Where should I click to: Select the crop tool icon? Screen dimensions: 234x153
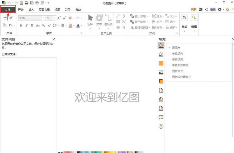(x=124, y=27)
